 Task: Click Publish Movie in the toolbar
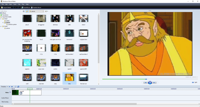pyautogui.click(x=38, y=7)
